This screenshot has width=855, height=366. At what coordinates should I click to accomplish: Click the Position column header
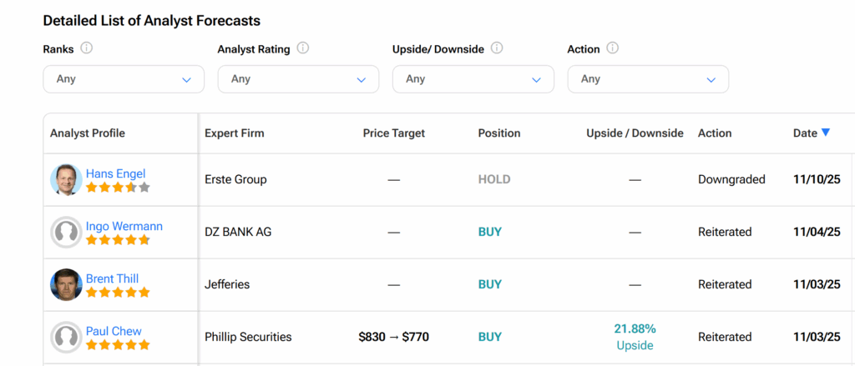(499, 133)
